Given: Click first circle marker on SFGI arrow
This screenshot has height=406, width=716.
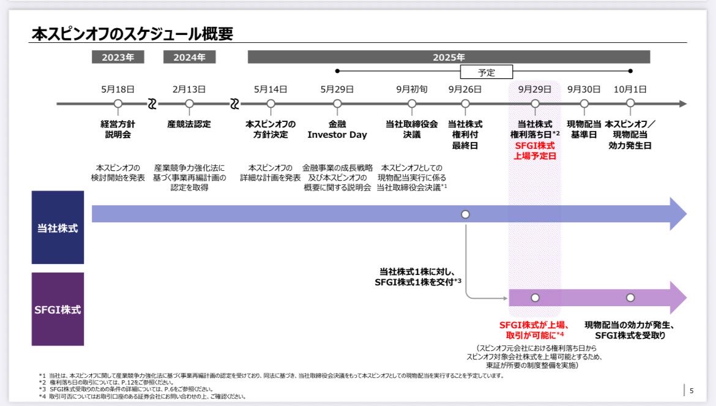Looking at the screenshot, I should point(535,298).
